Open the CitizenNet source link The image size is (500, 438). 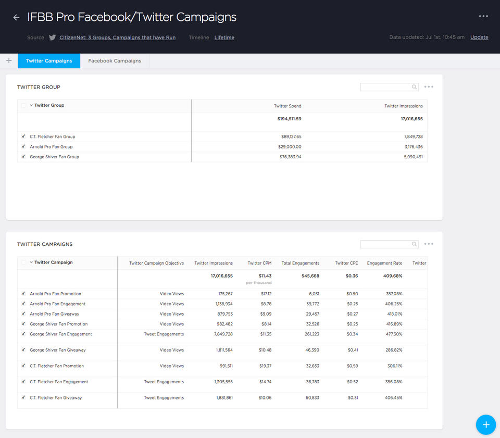117,37
